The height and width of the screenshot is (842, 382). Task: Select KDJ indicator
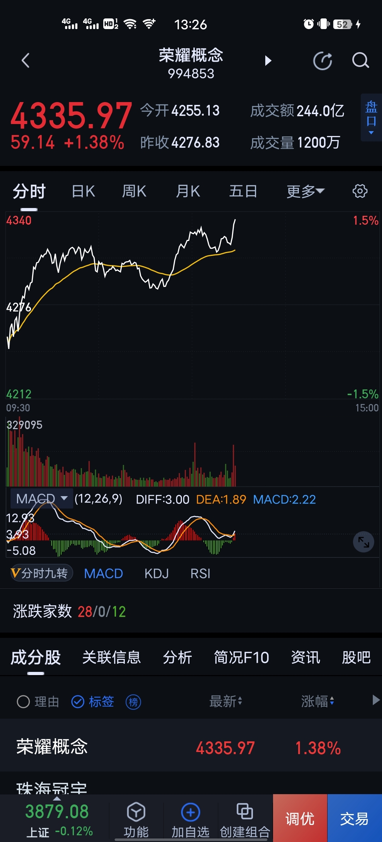point(157,573)
